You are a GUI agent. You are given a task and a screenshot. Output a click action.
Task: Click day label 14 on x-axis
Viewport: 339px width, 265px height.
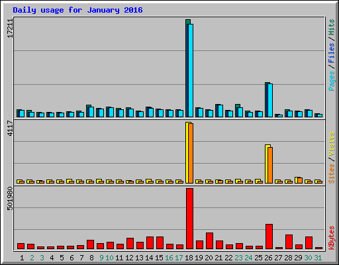pyautogui.click(x=149, y=258)
